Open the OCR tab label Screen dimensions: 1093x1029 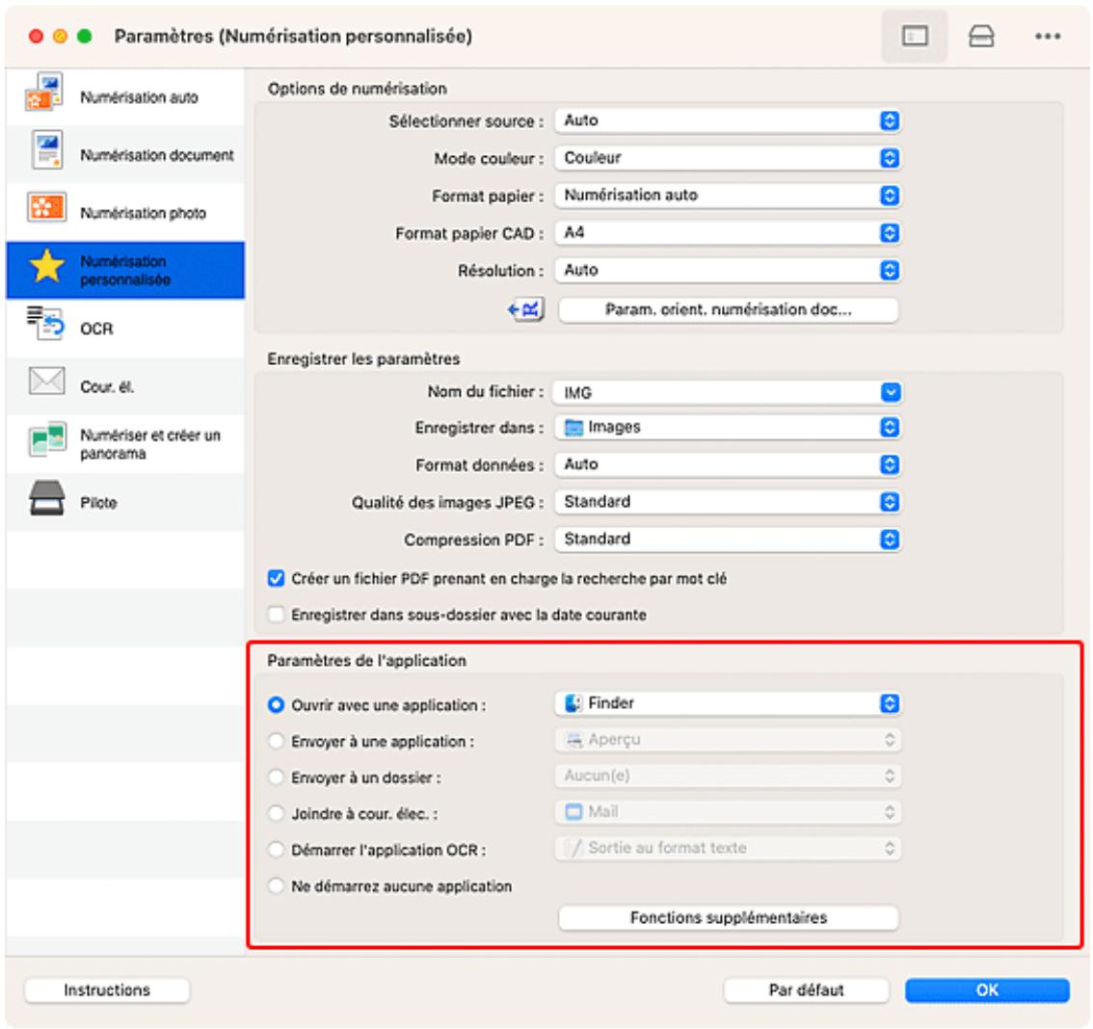[96, 329]
